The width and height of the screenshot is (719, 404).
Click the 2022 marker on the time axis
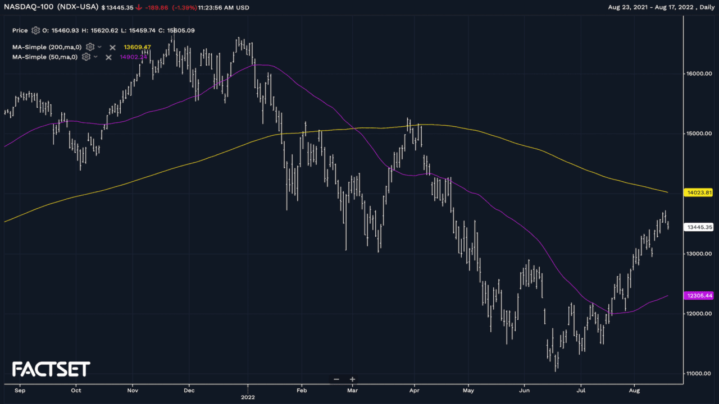click(x=248, y=397)
